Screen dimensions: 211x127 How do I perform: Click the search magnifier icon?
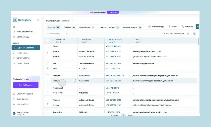point(67,34)
